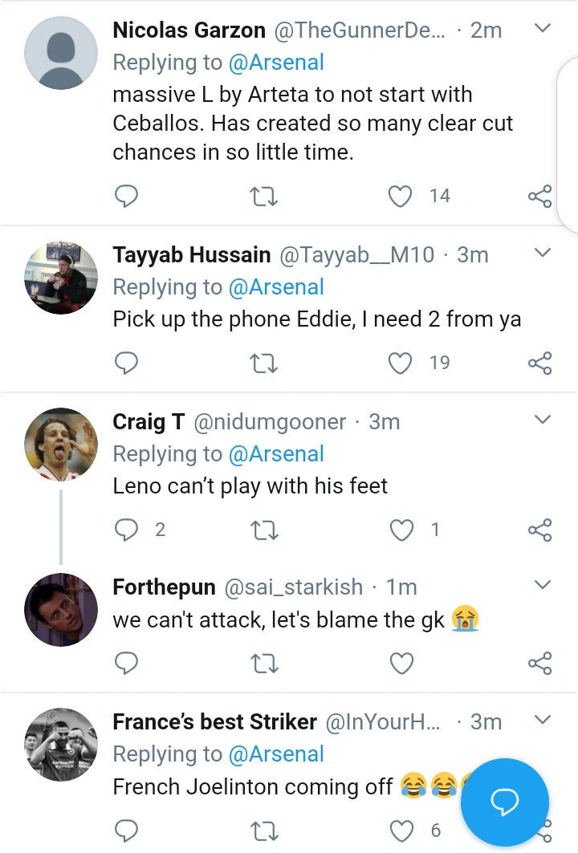Viewport: 578px width, 853px height.
Task: Reply to Nicolas Garzon's tweet
Action: (x=127, y=196)
